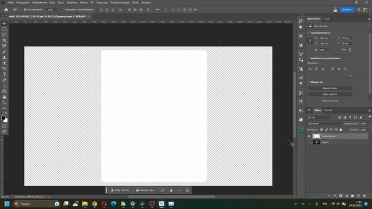Select the Lasso tool
372x209 pixels.
click(x=4, y=35)
